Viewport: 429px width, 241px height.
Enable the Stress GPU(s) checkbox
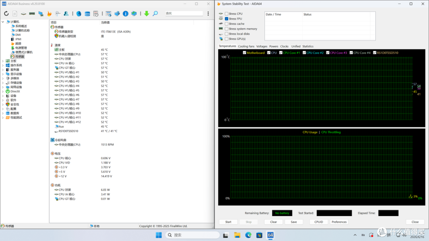coord(226,39)
